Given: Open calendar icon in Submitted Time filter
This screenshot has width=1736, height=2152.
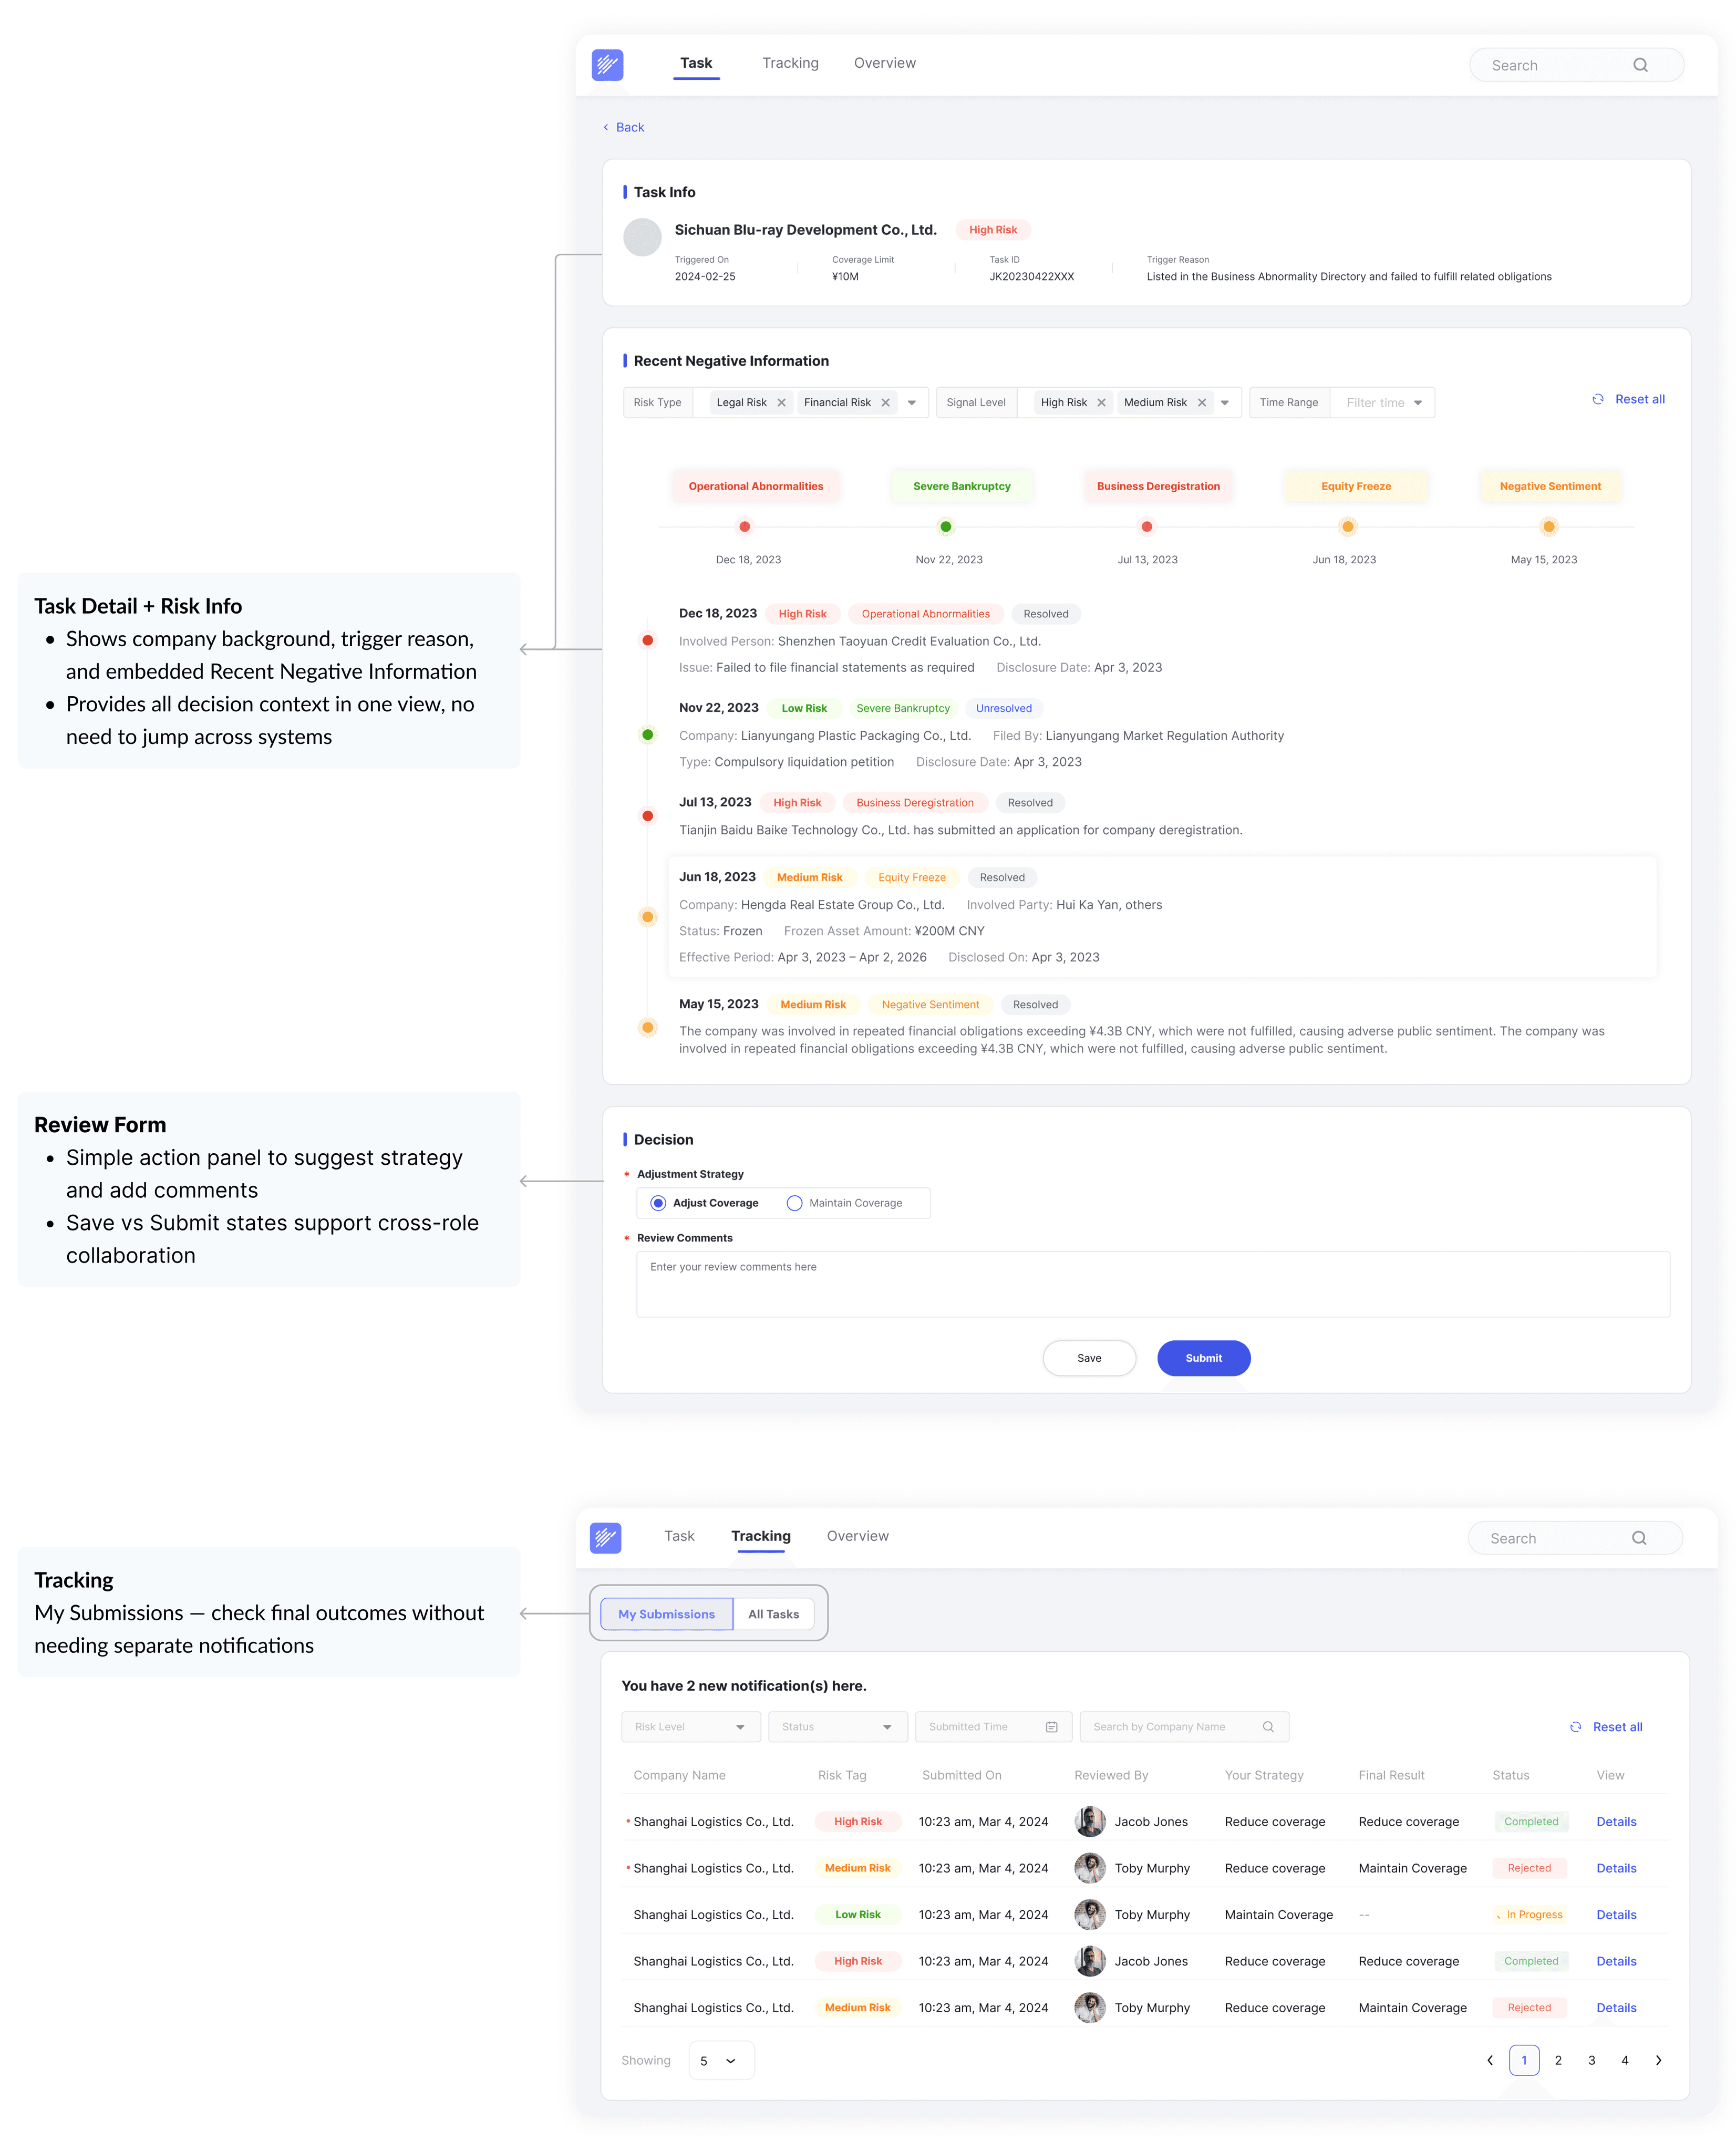Looking at the screenshot, I should point(1052,1727).
